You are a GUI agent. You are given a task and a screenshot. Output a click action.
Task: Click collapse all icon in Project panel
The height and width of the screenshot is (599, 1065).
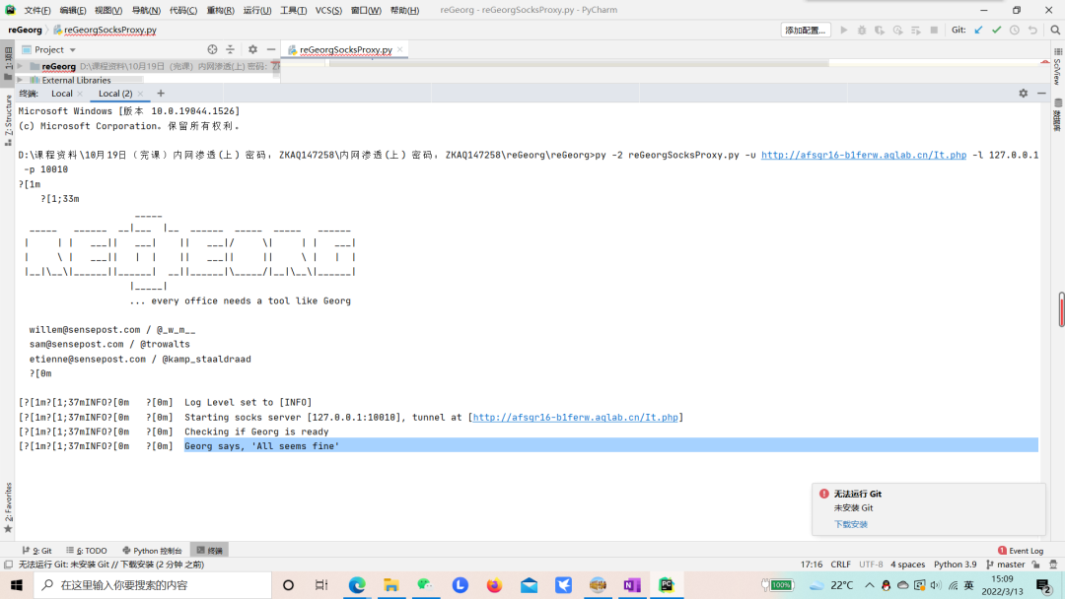[230, 49]
